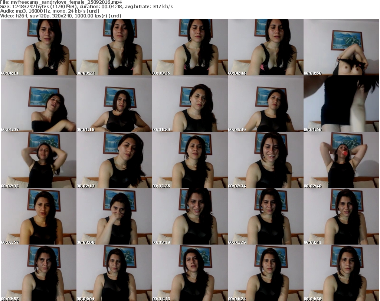This screenshot has height=301, width=380.
Task: Open the frame marked 00:02:57
Action: click(x=38, y=217)
